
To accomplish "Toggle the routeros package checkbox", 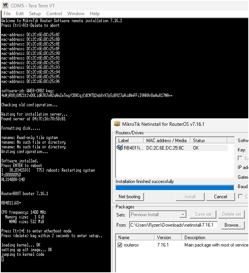I will [x=120, y=245].
